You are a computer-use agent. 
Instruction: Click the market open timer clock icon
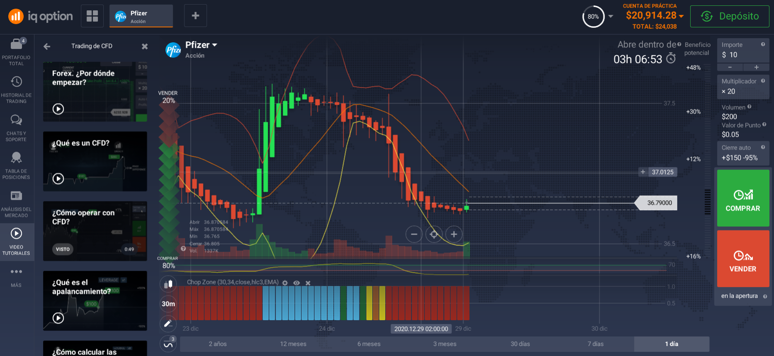(x=671, y=58)
